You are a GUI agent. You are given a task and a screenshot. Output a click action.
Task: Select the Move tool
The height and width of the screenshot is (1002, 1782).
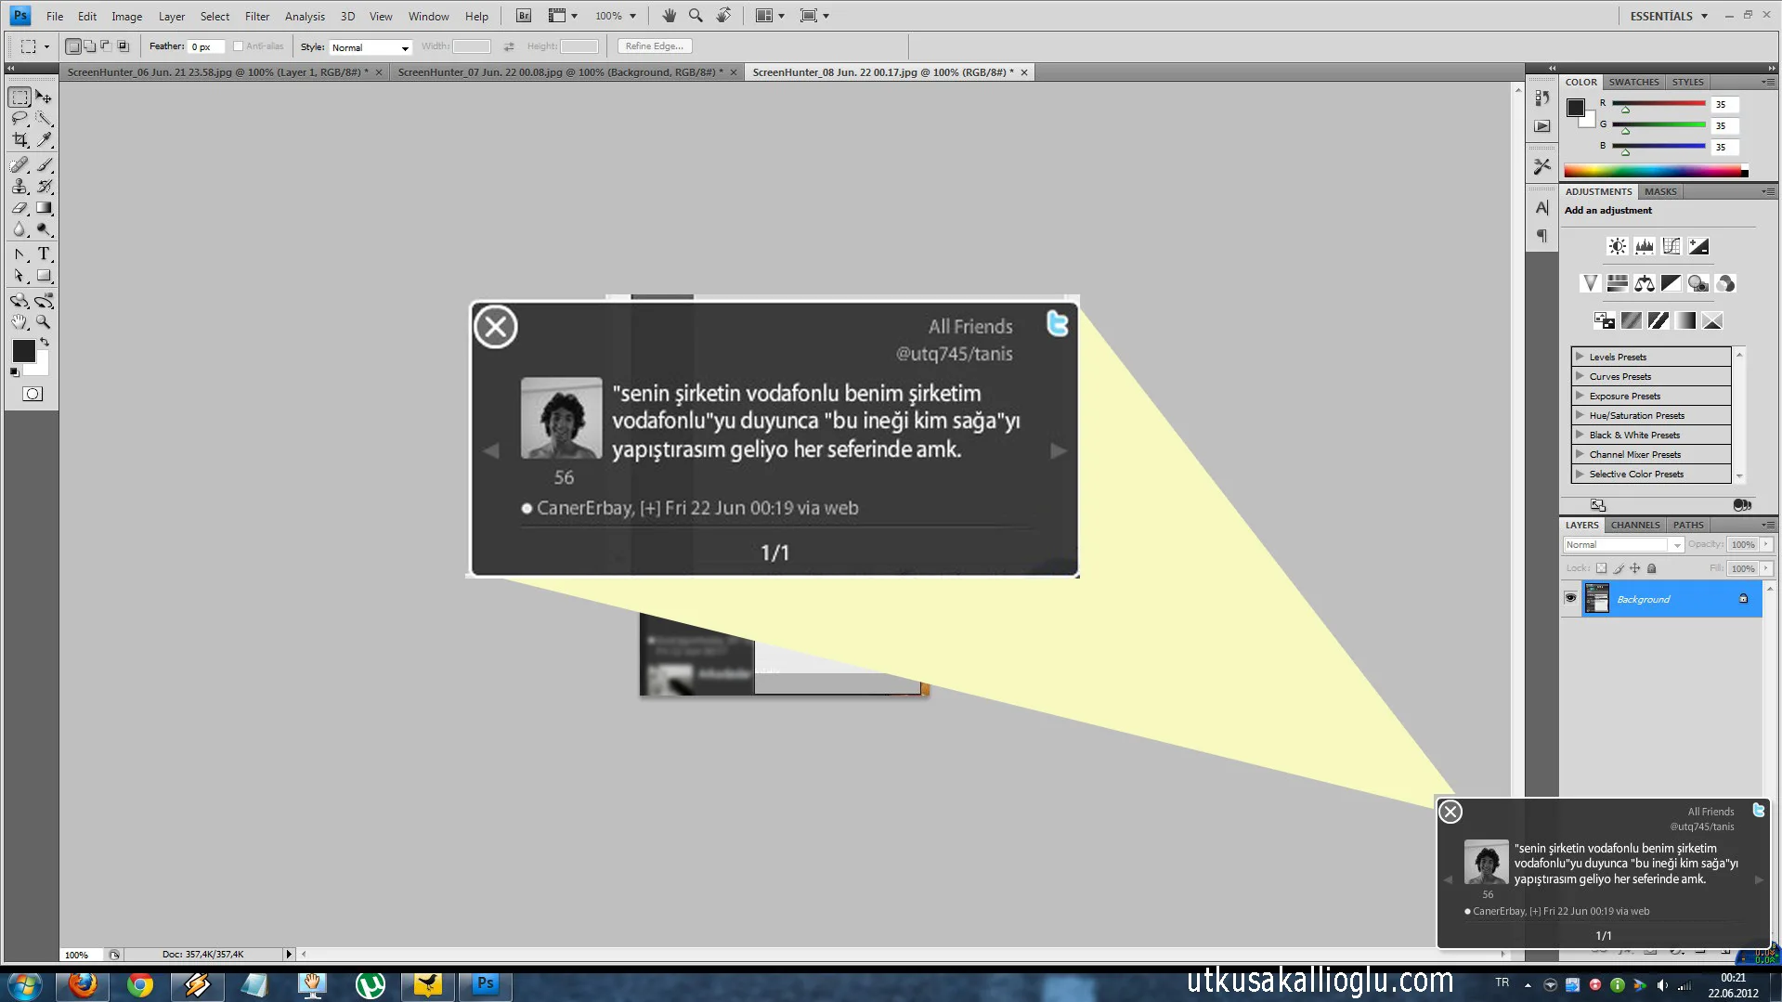pyautogui.click(x=44, y=98)
